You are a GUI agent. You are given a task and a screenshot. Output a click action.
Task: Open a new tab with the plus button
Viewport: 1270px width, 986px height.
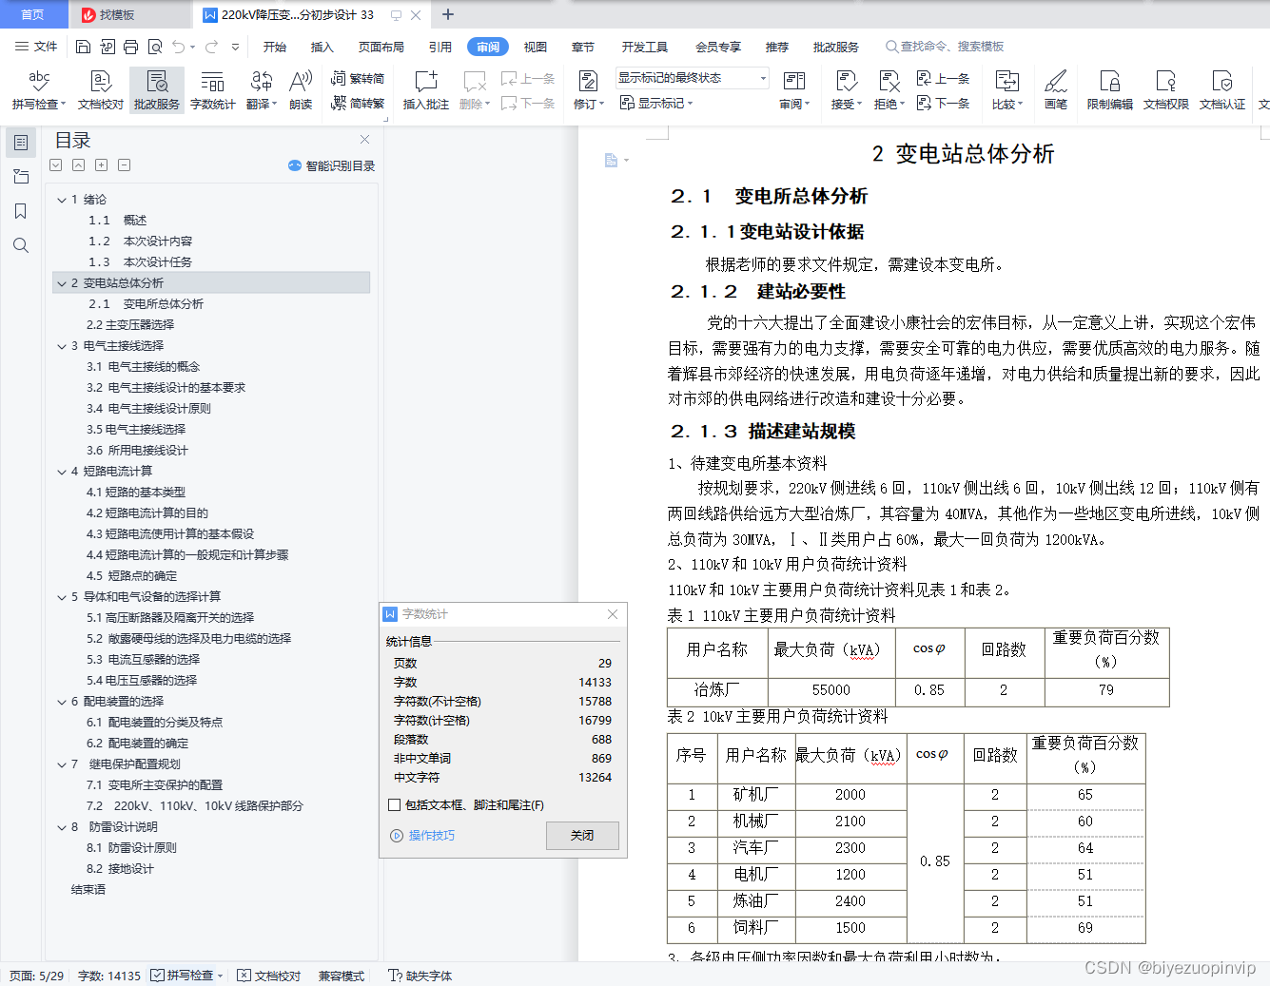click(448, 14)
